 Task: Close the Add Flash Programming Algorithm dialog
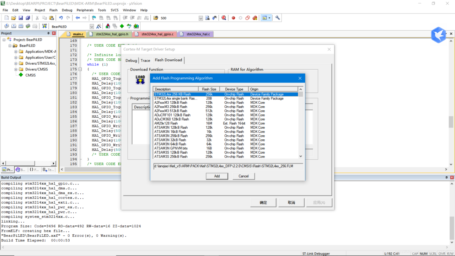click(300, 78)
